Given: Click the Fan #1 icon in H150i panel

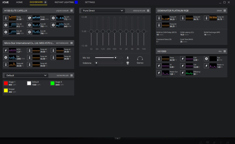Looking at the screenshot, I should pos(53,18).
